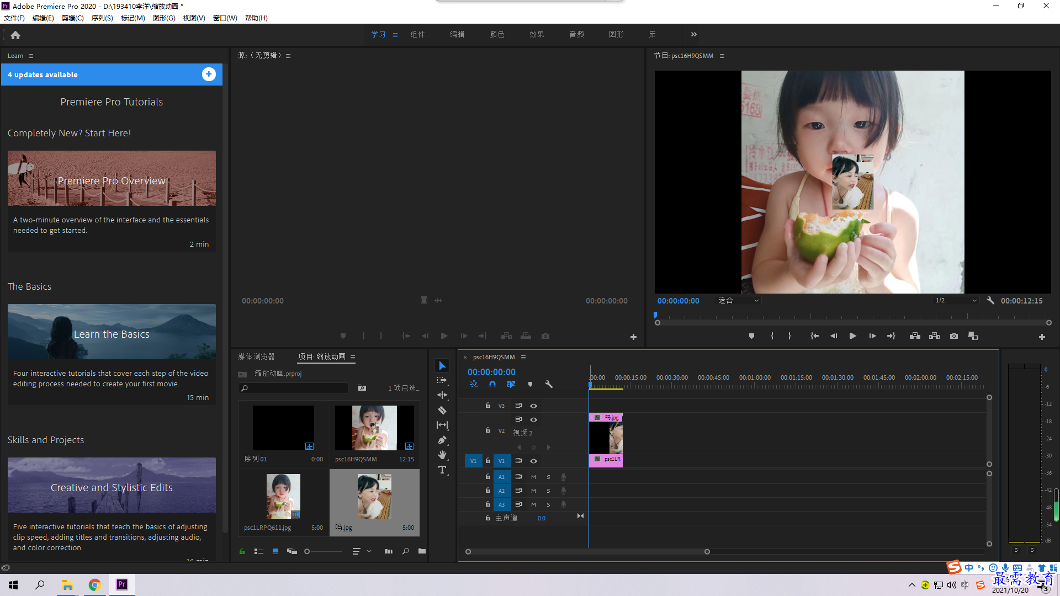Add marker in timeline header
Screen dimensions: 1060x596
point(530,384)
